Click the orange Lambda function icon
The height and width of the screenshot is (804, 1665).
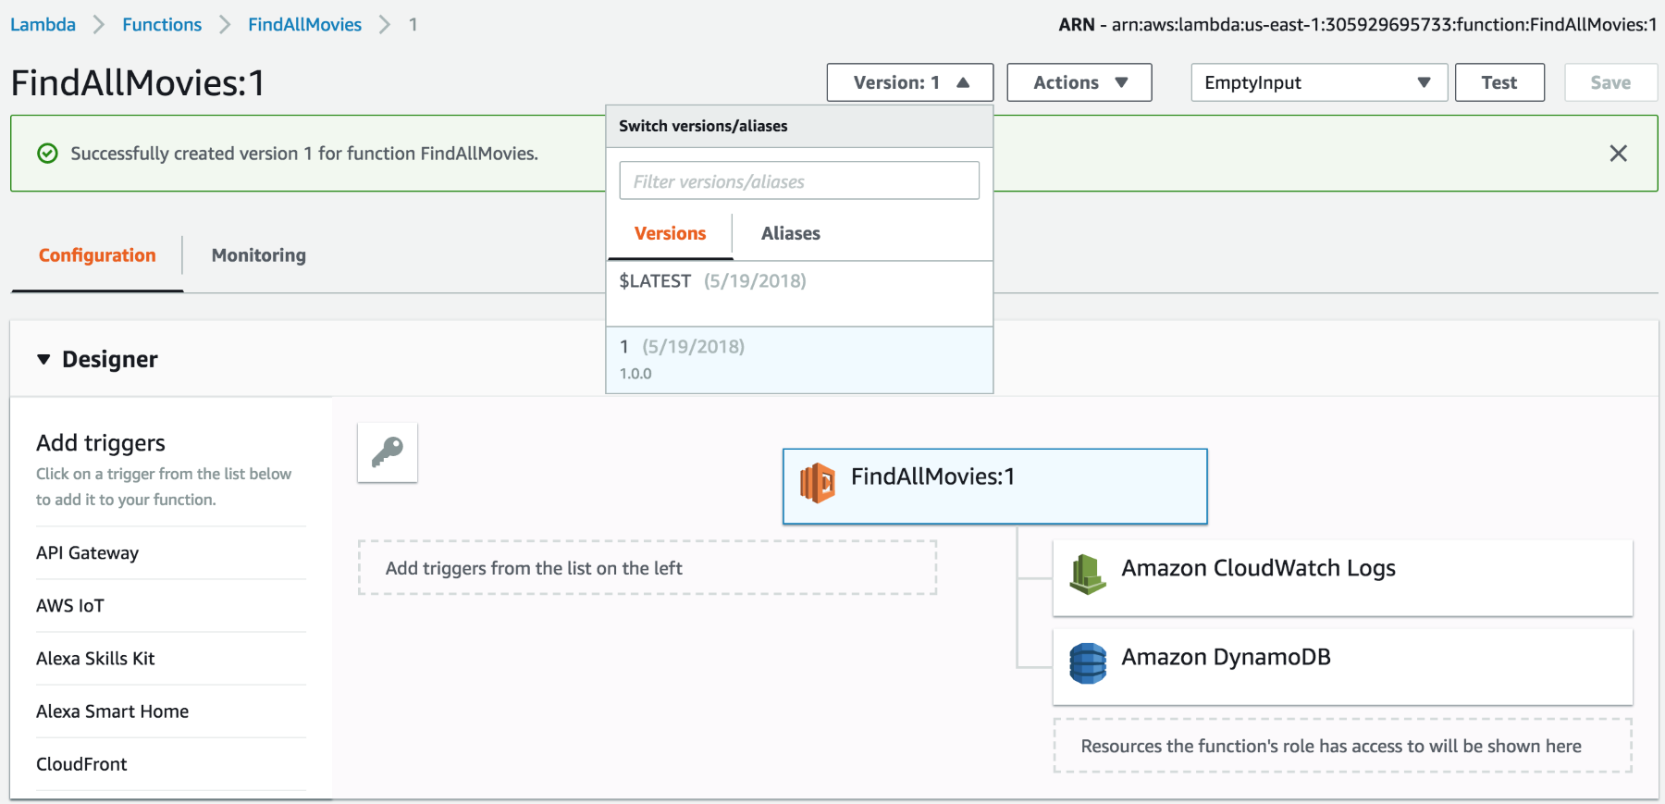pos(818,483)
